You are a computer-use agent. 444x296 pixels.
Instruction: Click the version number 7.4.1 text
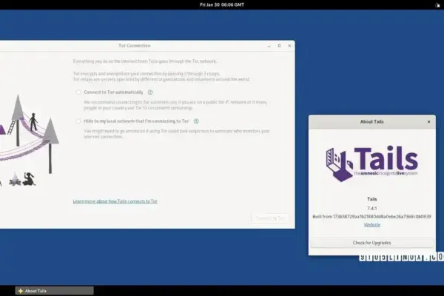(x=371, y=209)
